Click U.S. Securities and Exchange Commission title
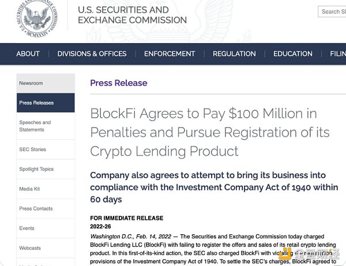The image size is (346, 266). coord(133,15)
